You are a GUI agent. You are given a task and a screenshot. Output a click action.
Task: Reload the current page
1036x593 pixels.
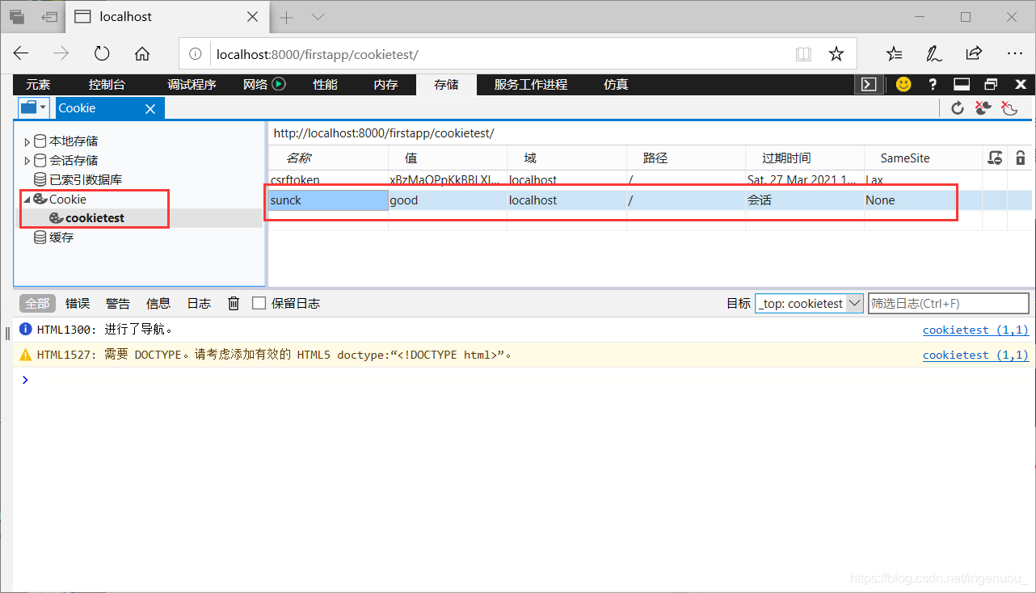pos(102,54)
